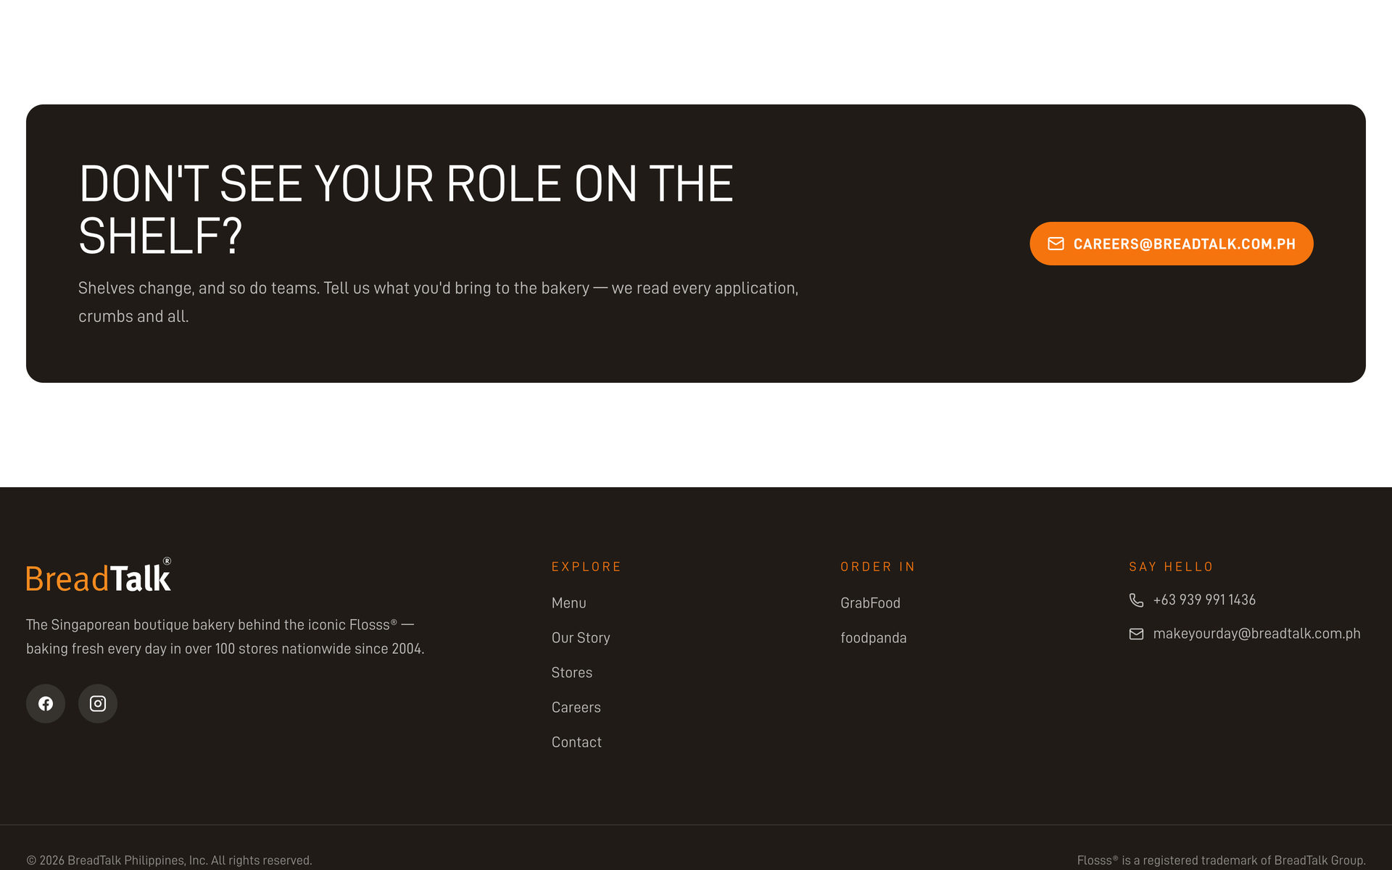Viewport: 1392px width, 870px height.
Task: Call +63 939 991 1436
Action: (x=1204, y=600)
